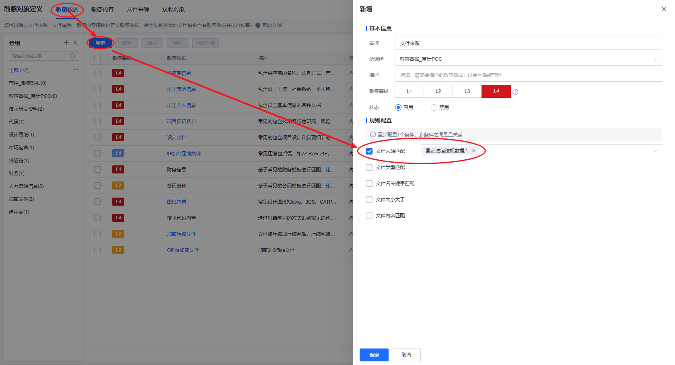
Task: Remove the 国家法律法规数据库 tag
Action: 474,151
